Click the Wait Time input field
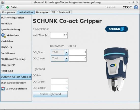This screenshot has height=110, width=140. click(59, 35)
